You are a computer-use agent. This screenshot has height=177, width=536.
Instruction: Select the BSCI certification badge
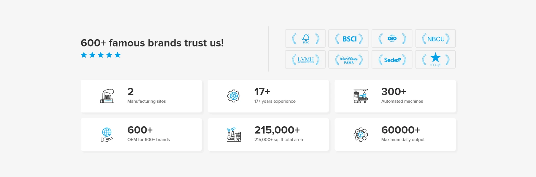pyautogui.click(x=348, y=38)
